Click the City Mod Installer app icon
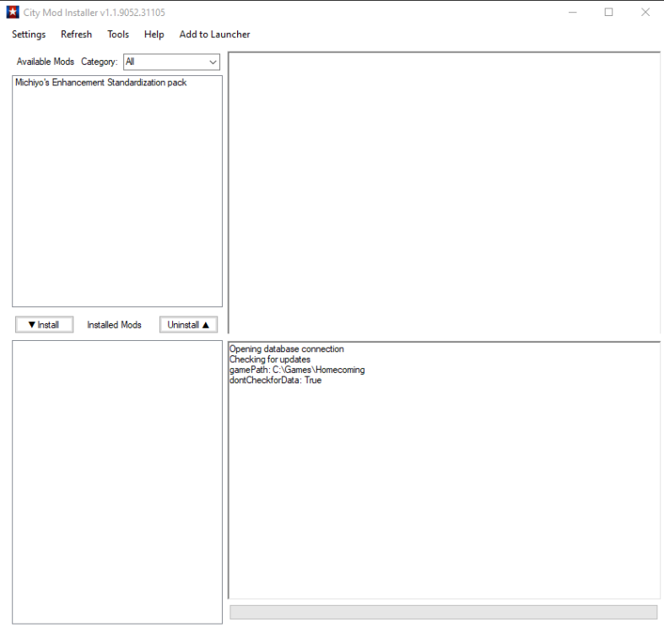The width and height of the screenshot is (664, 633). [13, 13]
